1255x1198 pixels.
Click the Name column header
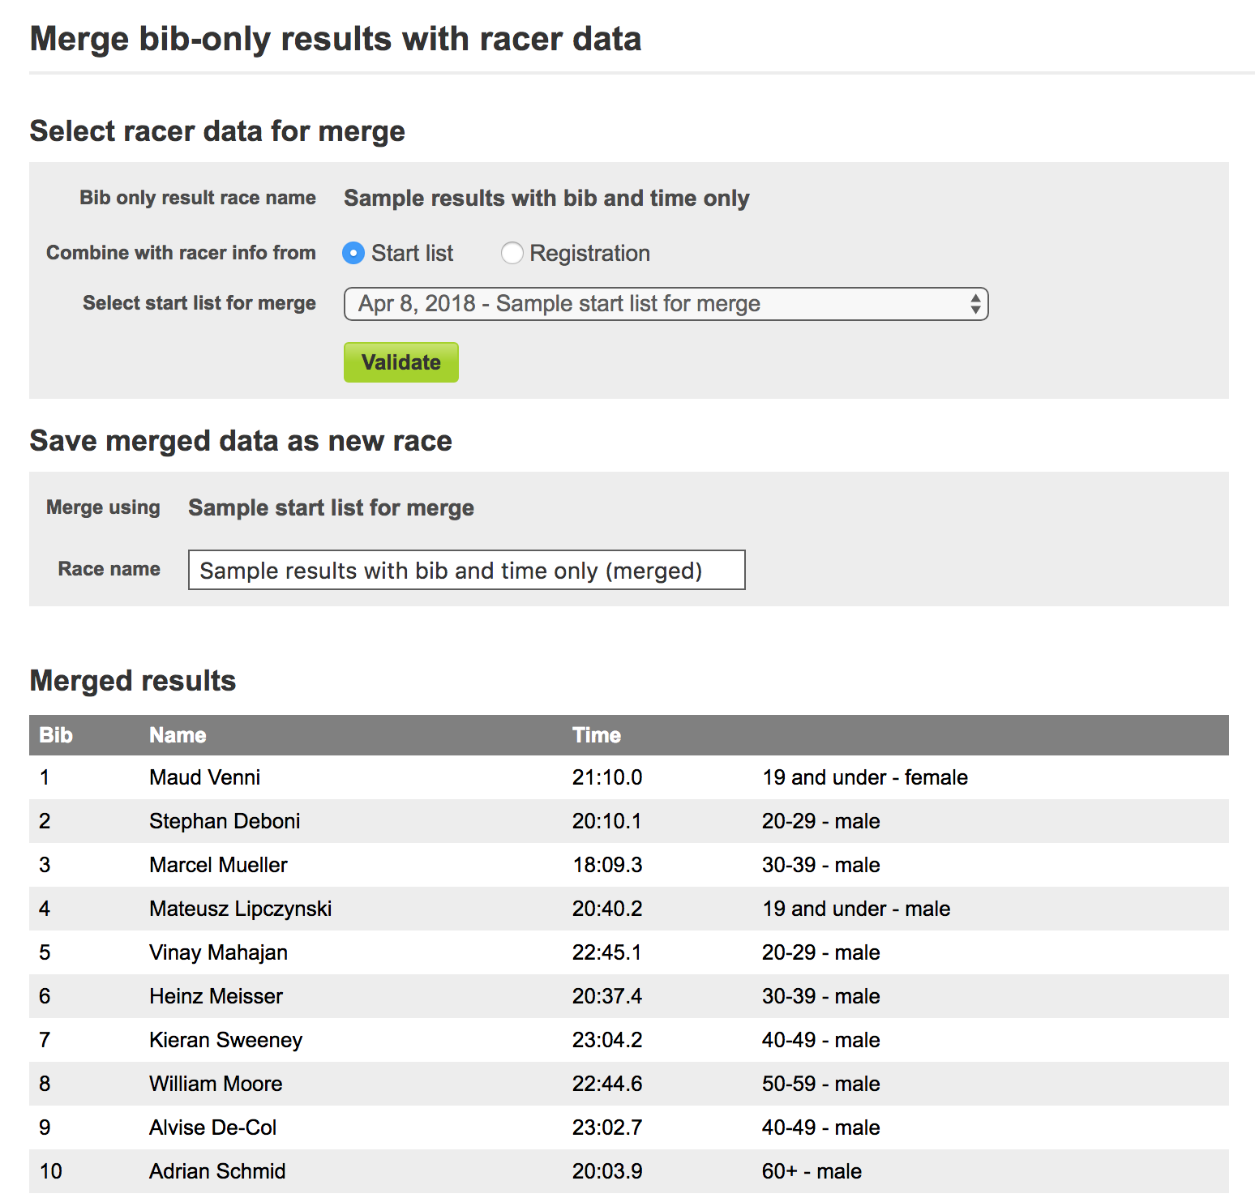click(x=178, y=735)
